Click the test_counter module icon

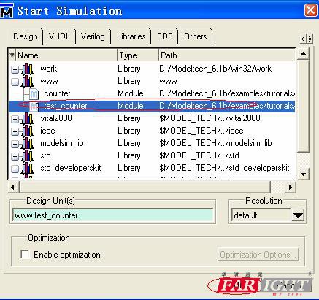[x=34, y=106]
